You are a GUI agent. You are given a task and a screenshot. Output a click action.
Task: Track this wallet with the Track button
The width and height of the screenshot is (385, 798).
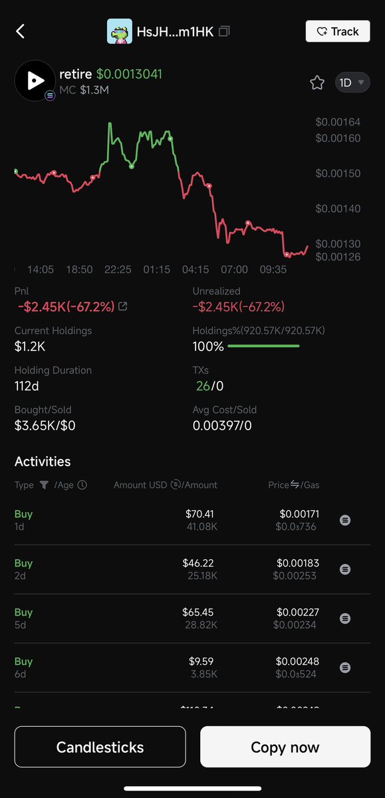[338, 31]
